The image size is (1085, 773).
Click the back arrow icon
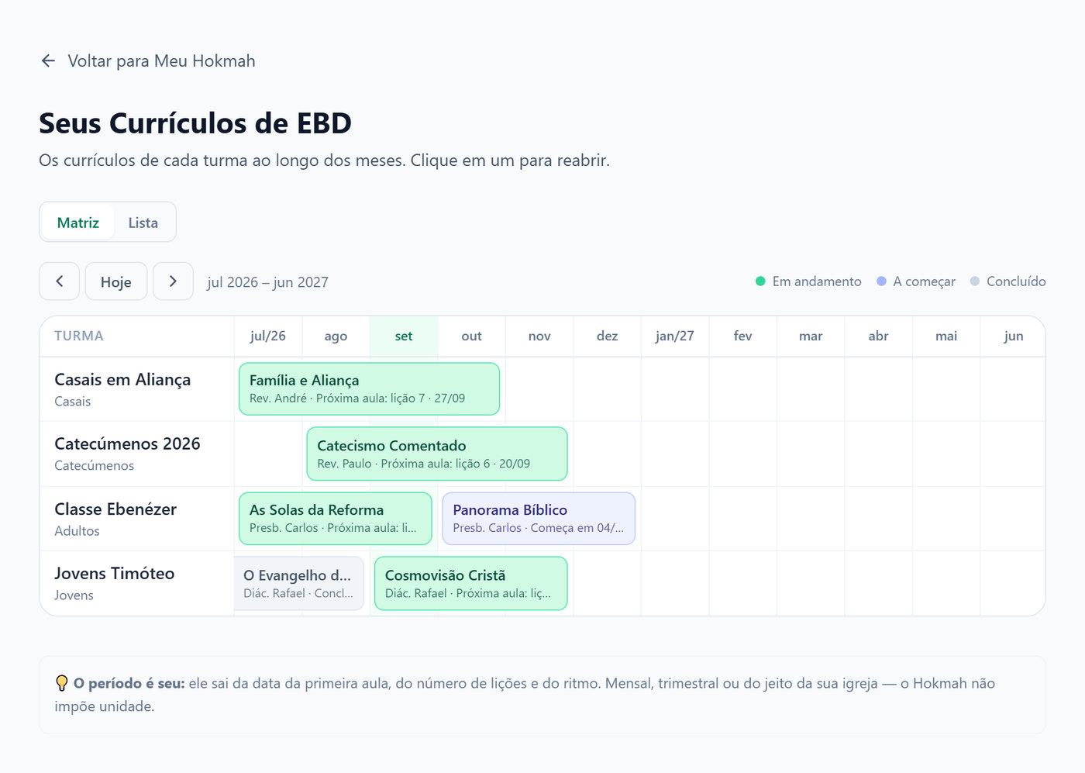click(48, 60)
